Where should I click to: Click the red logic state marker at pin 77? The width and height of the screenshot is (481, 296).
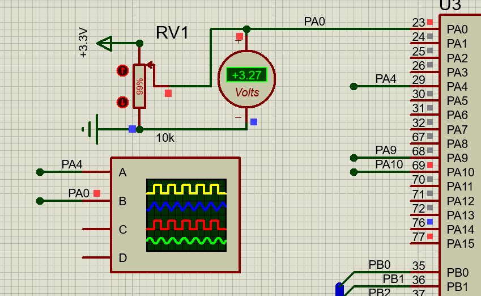430,236
